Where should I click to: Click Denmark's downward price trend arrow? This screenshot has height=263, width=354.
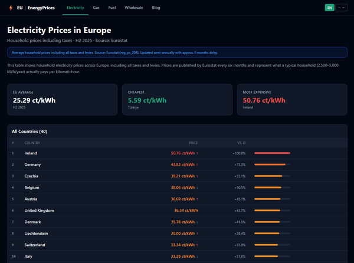pos(197,222)
